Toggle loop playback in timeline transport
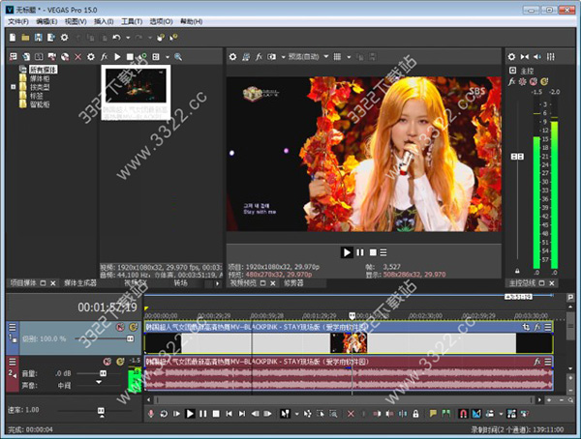581x439 pixels. coord(162,414)
